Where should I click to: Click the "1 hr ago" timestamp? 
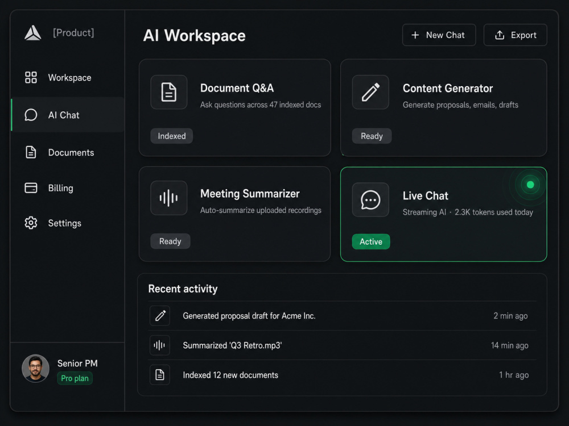tap(513, 375)
